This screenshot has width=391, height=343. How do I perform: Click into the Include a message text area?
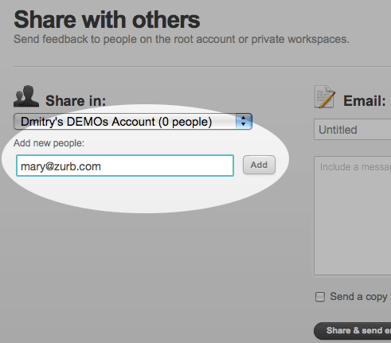pos(353,216)
